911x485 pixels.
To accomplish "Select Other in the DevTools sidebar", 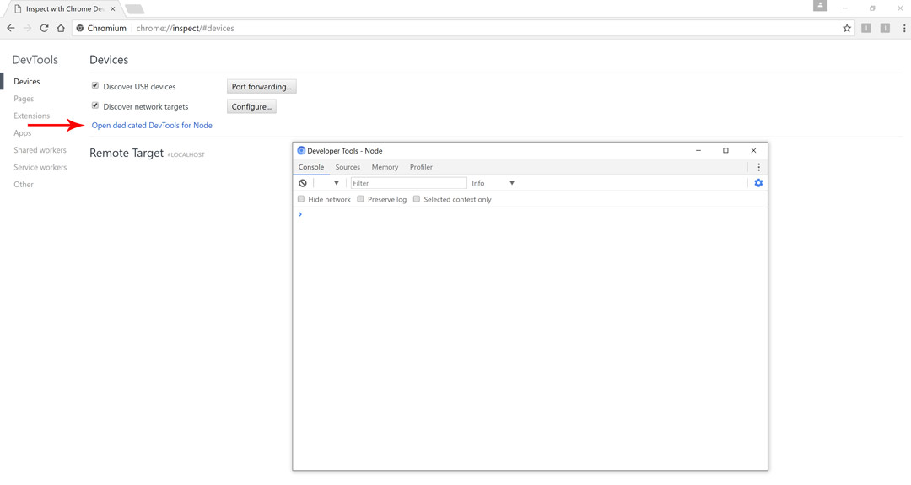I will point(24,184).
